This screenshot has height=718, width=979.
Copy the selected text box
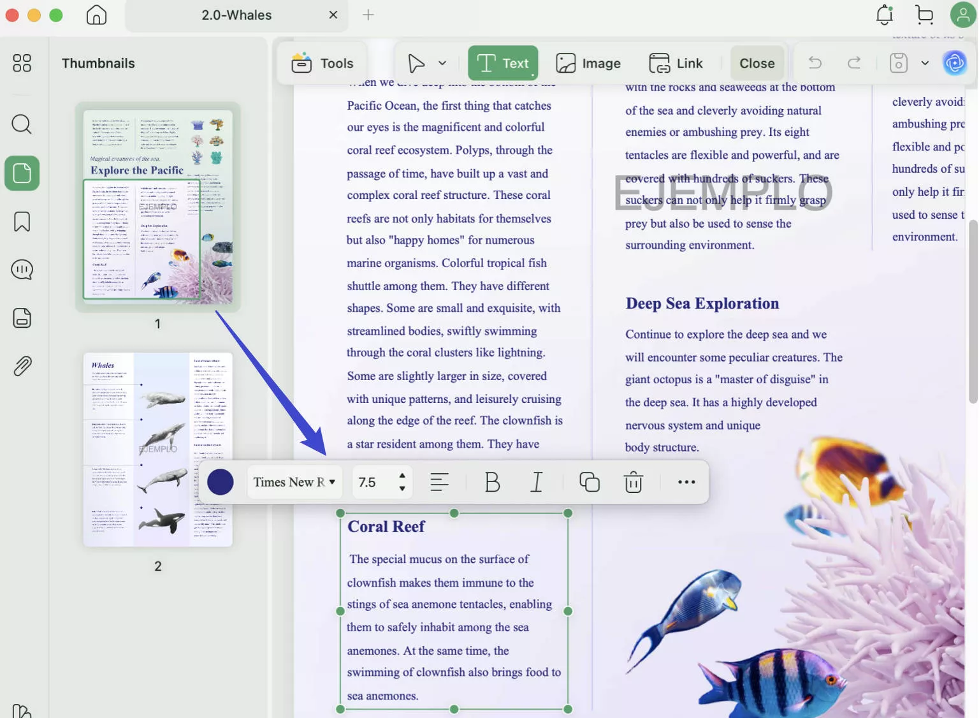589,482
